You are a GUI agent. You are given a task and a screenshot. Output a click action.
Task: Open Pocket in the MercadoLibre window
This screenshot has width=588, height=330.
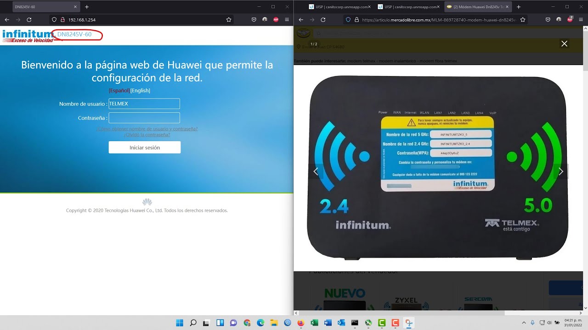click(x=548, y=20)
